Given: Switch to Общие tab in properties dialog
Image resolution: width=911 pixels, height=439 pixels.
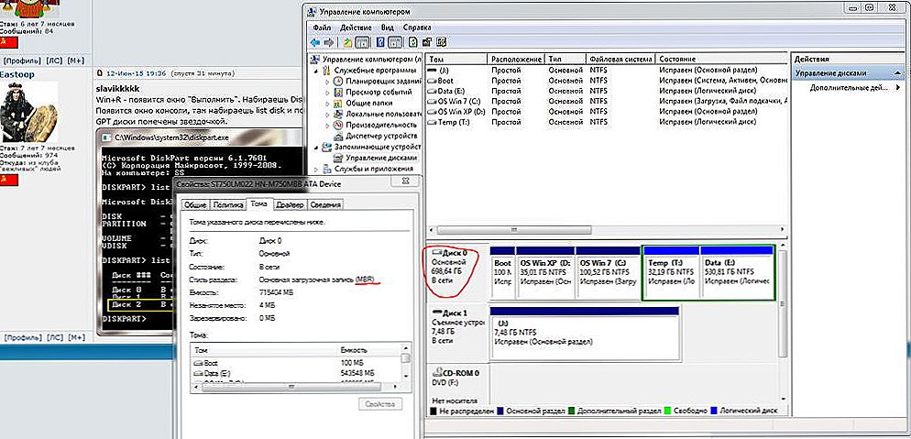Looking at the screenshot, I should pos(194,205).
